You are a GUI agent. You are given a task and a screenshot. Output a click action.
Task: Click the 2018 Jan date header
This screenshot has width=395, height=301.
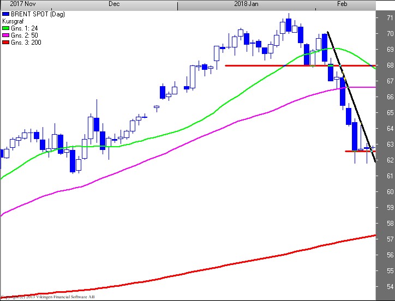pyautogui.click(x=246, y=4)
